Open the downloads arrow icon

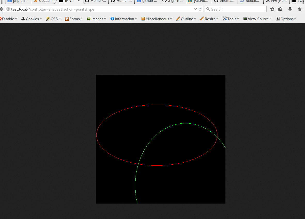(290, 9)
